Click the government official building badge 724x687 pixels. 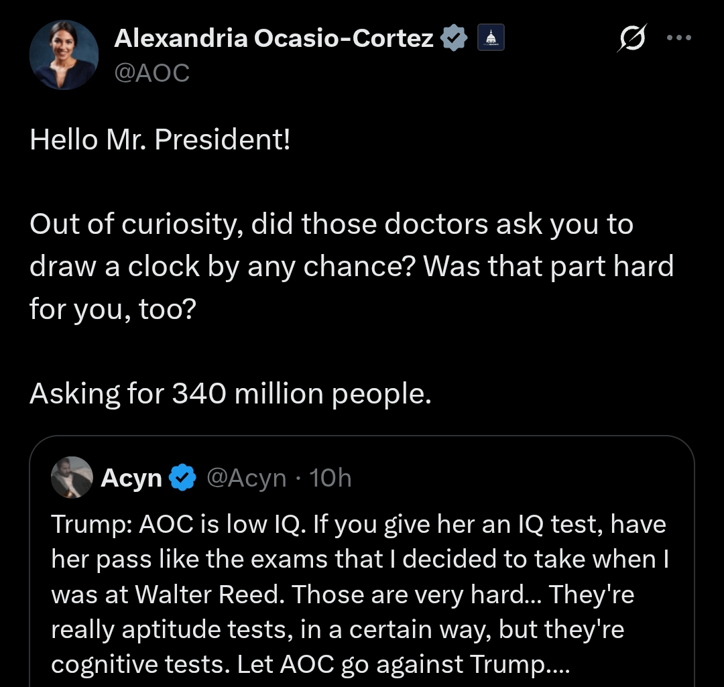pyautogui.click(x=489, y=39)
